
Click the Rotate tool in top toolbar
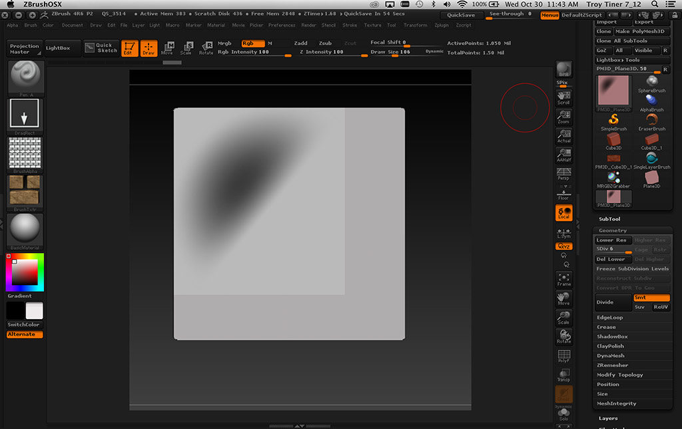pyautogui.click(x=206, y=47)
